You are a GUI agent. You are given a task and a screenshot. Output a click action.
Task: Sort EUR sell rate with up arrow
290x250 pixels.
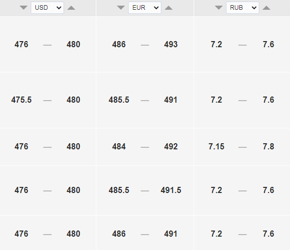click(169, 8)
